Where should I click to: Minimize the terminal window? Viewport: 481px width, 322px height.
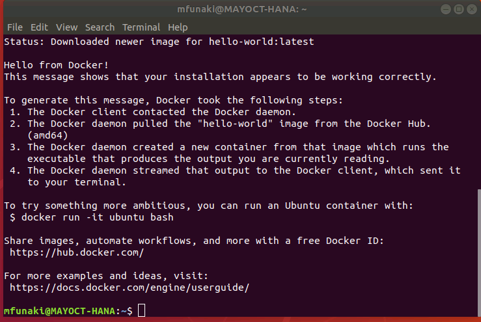click(446, 9)
